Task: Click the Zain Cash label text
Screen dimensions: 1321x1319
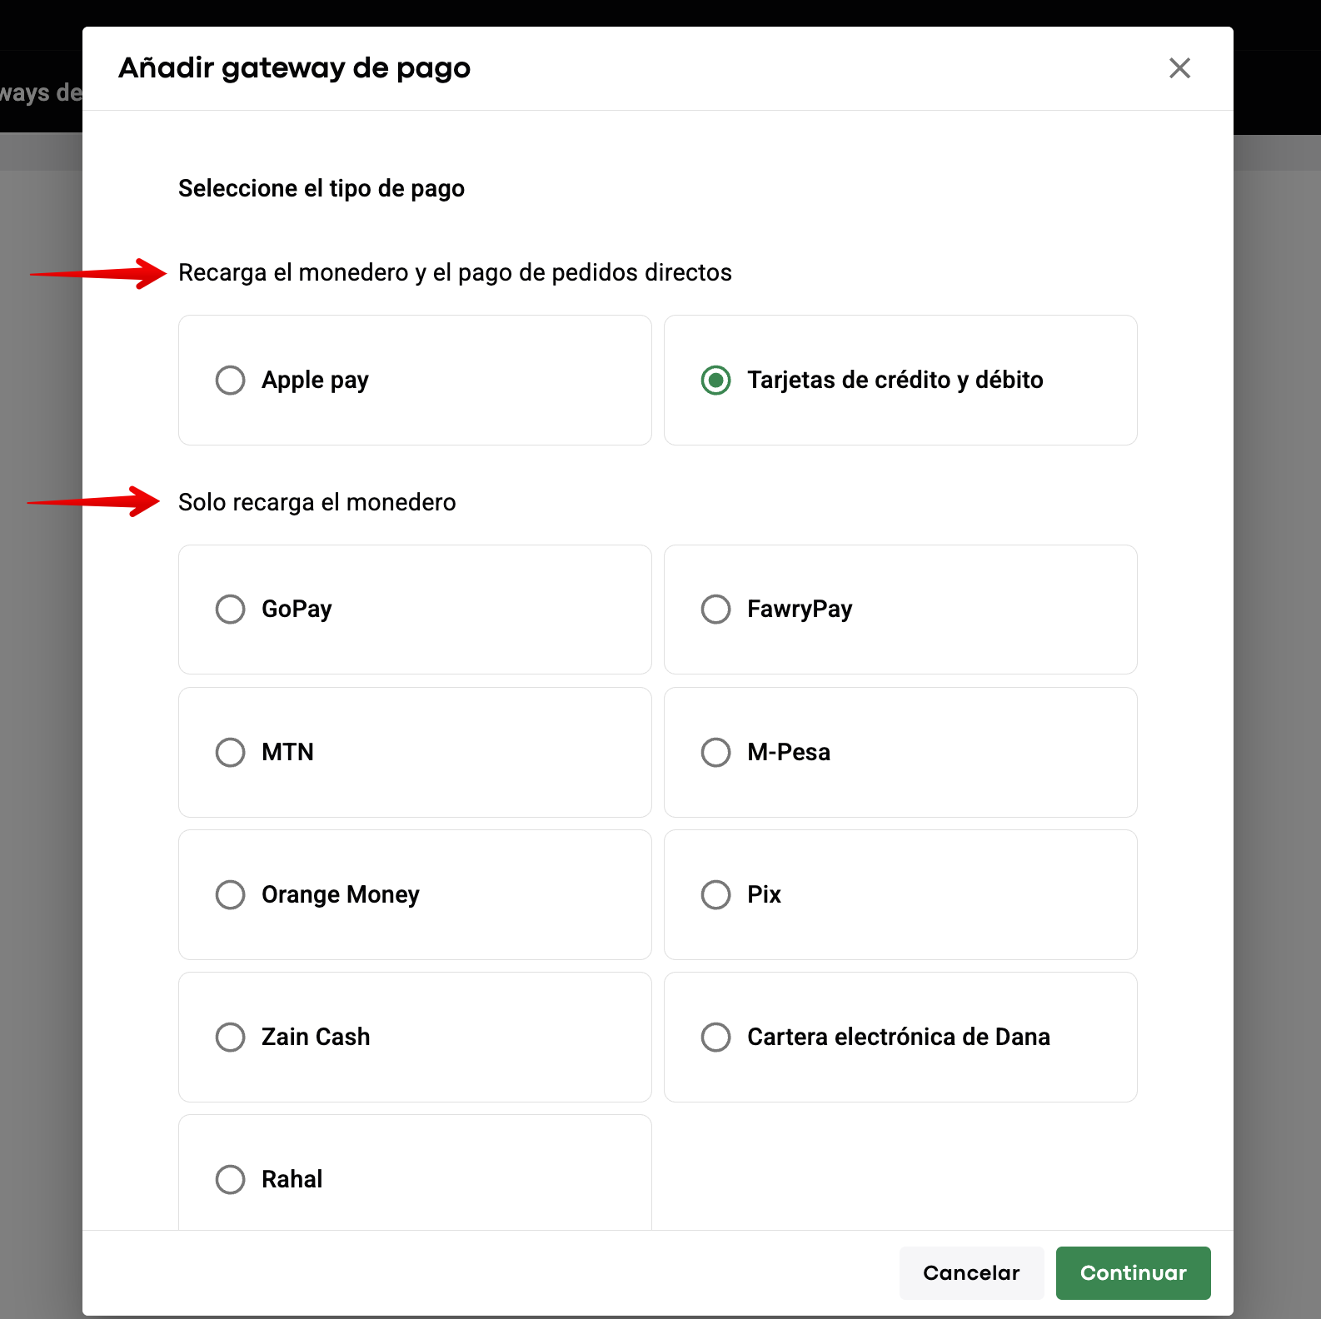Action: pos(316,1038)
